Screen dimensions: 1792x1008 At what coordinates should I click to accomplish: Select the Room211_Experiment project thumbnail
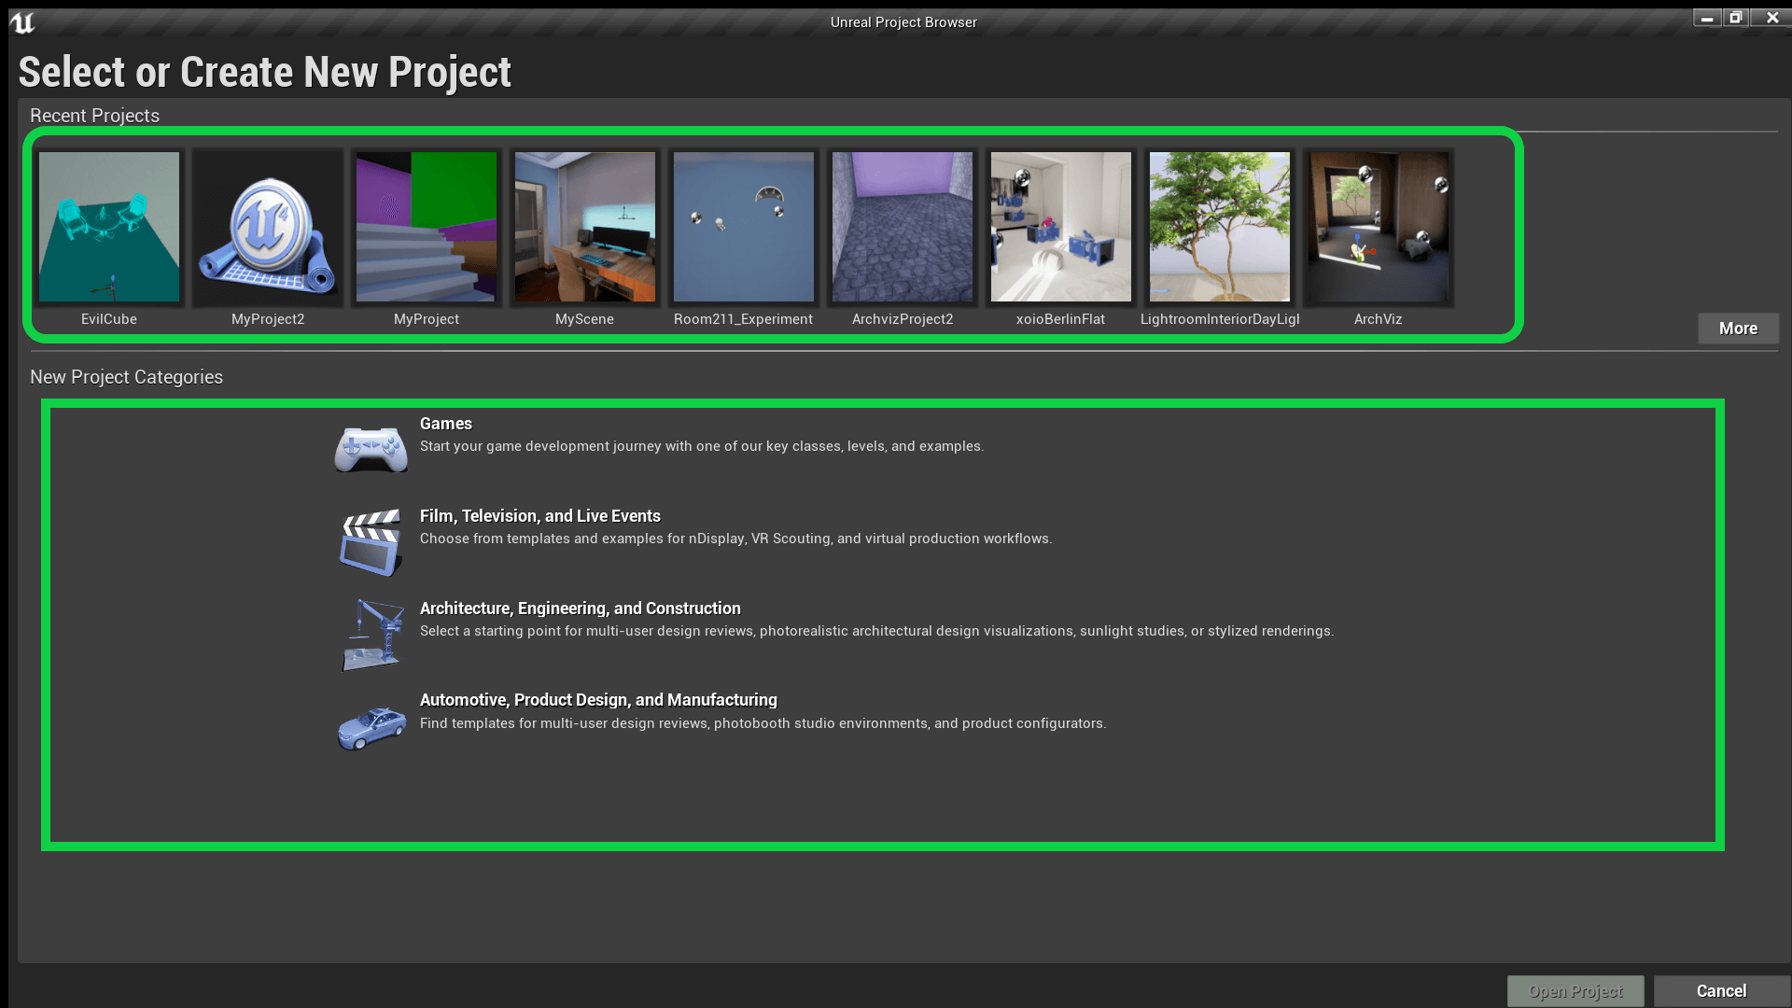pos(744,227)
